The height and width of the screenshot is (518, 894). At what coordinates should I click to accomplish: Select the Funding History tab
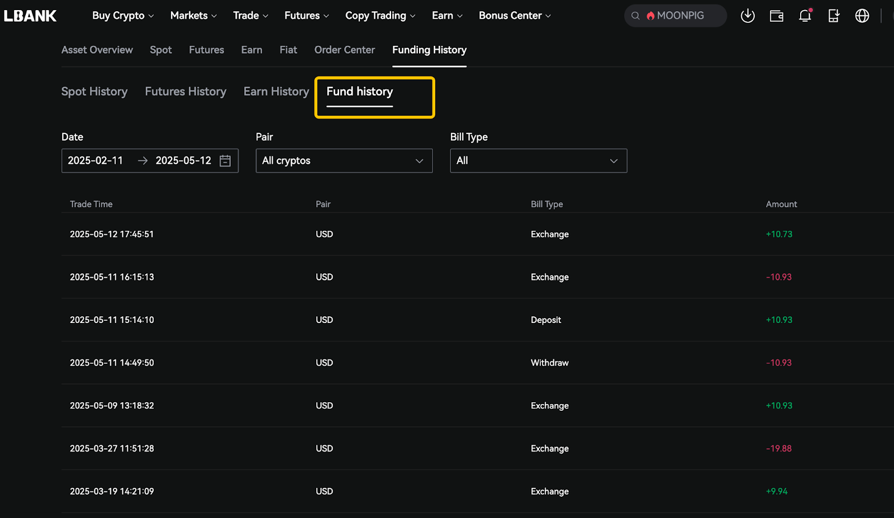[429, 50]
